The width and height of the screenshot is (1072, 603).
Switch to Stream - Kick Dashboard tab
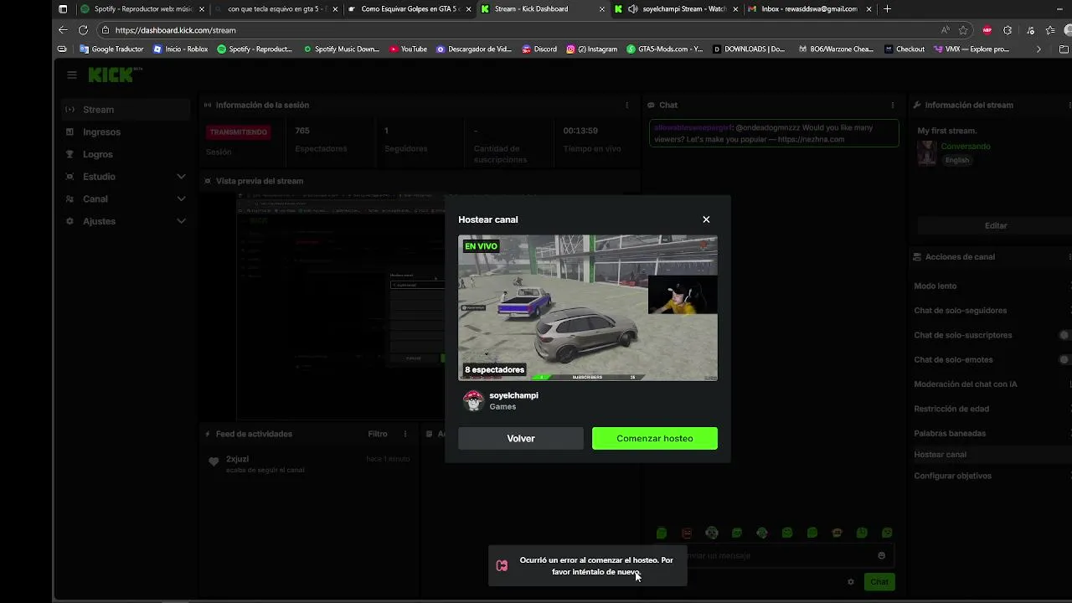pos(543,9)
